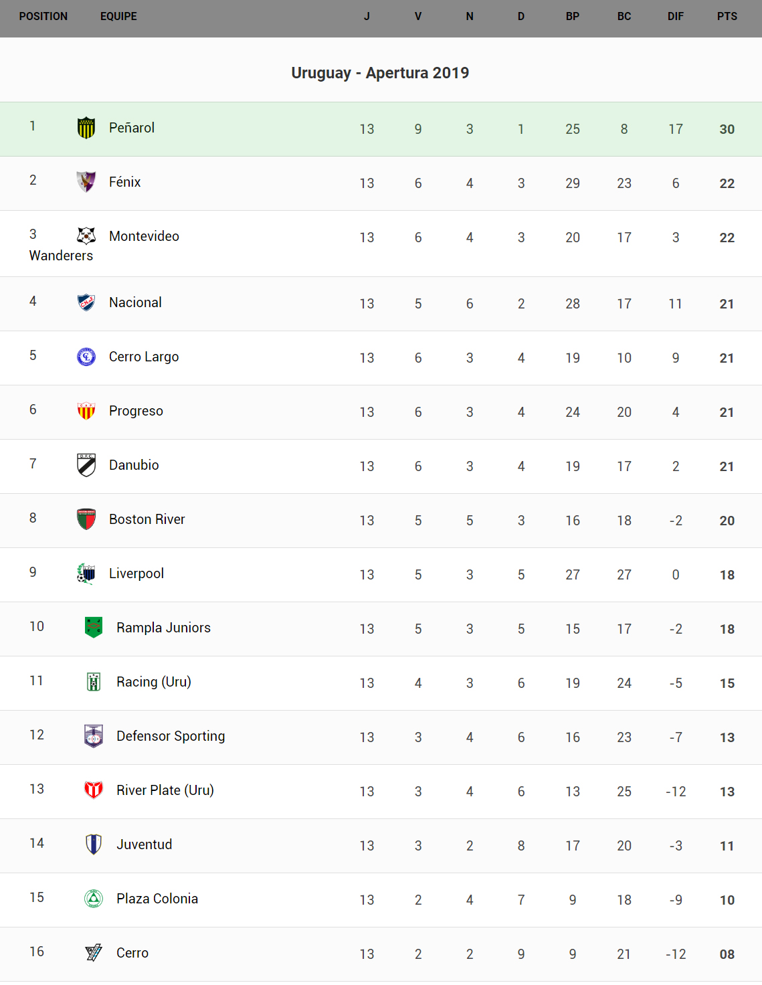Click the Fénix team logo
Screen dimensions: 762x985
(86, 181)
